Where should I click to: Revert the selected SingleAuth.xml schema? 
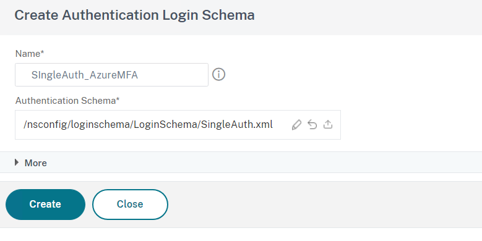pos(312,125)
